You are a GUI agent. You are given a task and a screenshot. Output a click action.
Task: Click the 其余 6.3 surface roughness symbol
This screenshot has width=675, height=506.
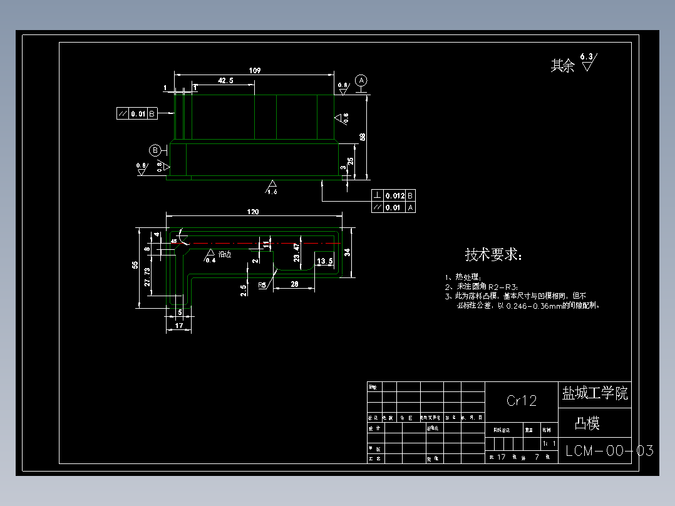click(x=574, y=64)
